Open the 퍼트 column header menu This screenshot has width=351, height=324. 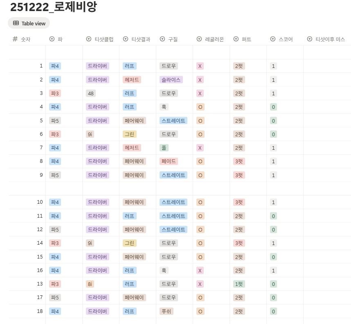click(248, 39)
